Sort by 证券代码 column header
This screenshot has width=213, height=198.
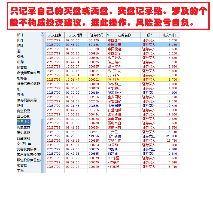pos(97,35)
